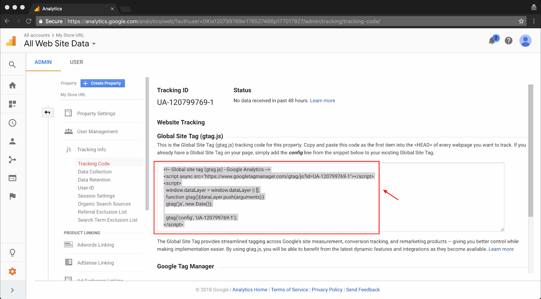Switch to ADMIN tab
The width and height of the screenshot is (541, 299).
[x=43, y=62]
